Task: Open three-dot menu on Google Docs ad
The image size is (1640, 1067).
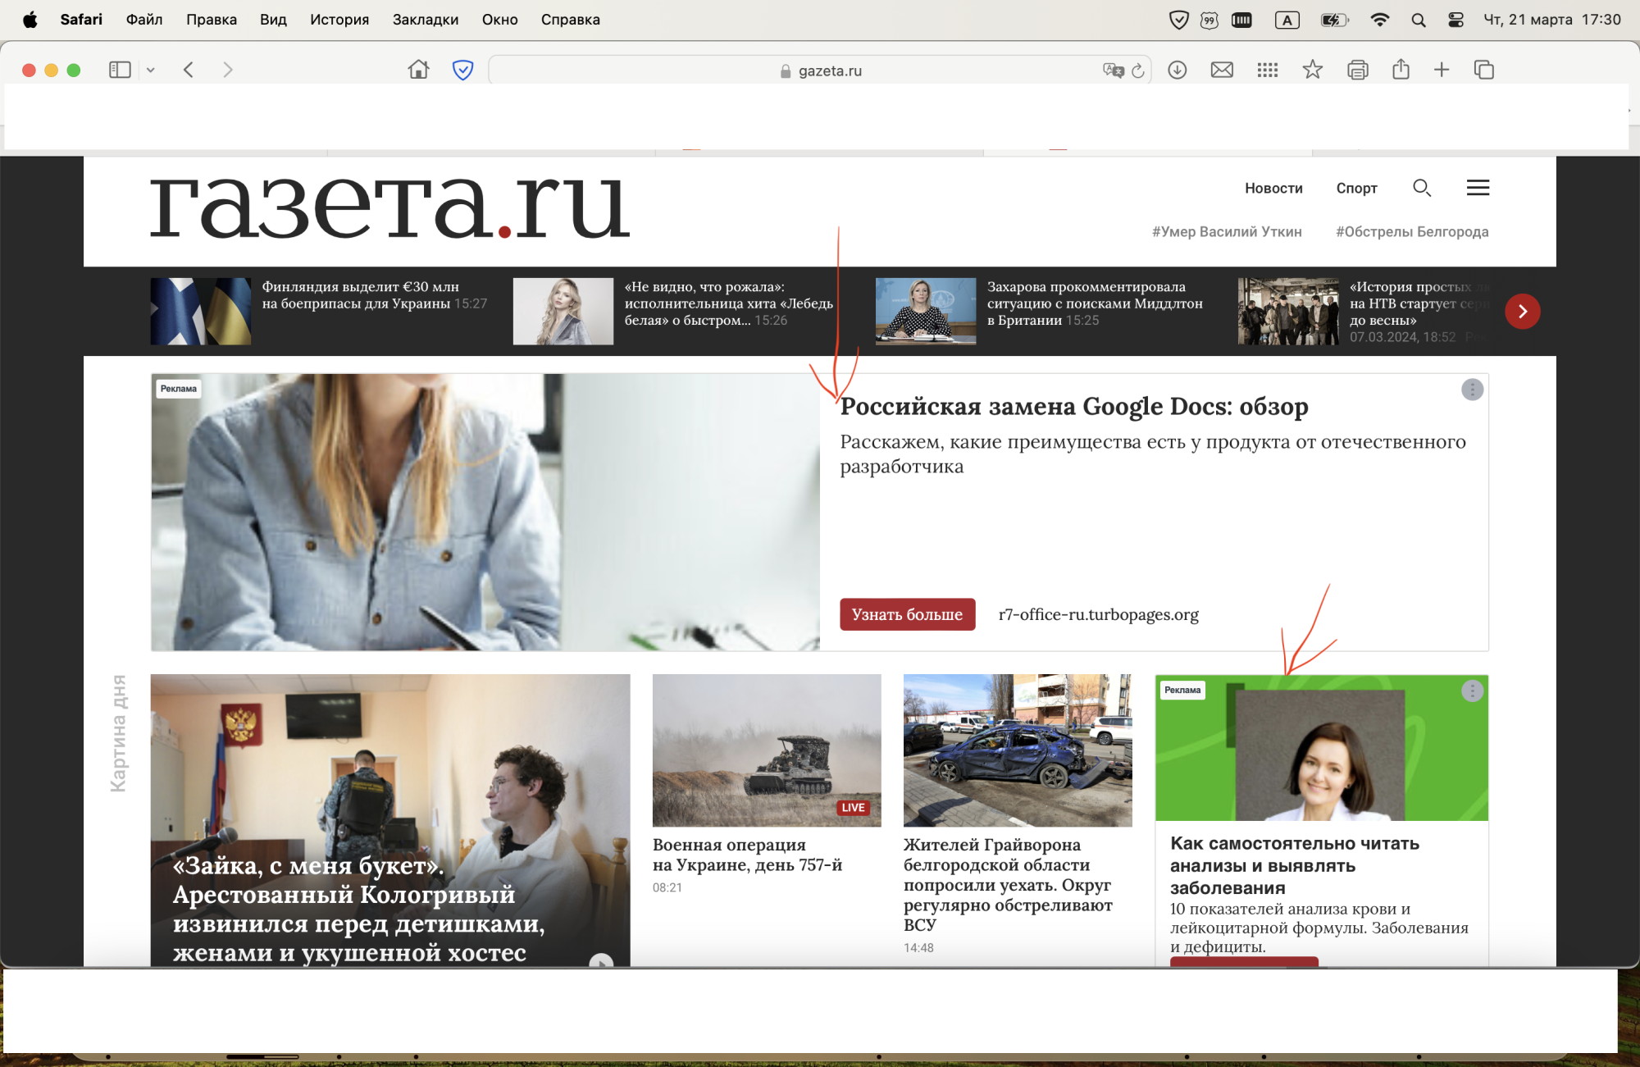Action: [x=1472, y=390]
